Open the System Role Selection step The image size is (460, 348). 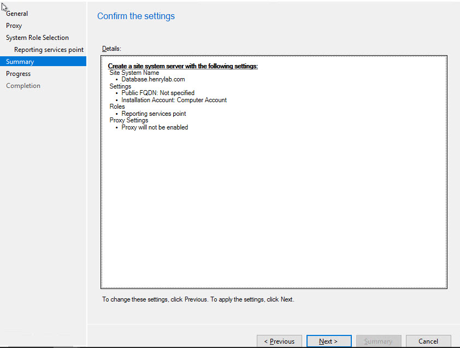coord(37,38)
